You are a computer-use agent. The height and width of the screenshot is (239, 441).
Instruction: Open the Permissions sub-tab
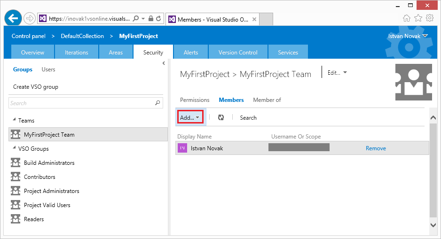(x=195, y=100)
